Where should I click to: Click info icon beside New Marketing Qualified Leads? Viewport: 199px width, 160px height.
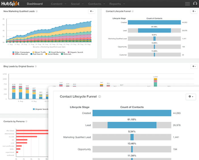(x=37, y=11)
